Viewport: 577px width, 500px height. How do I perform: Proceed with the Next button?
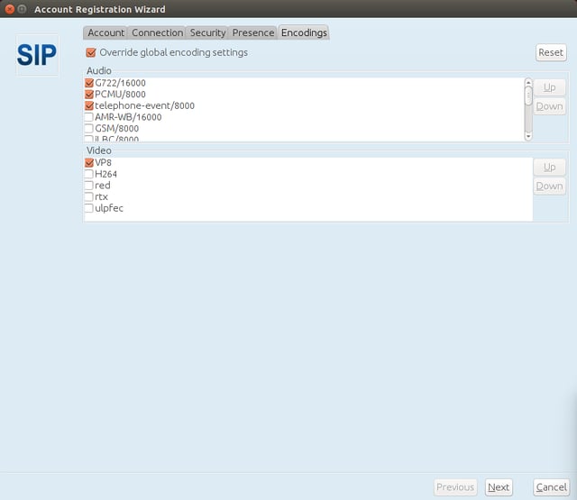(499, 487)
